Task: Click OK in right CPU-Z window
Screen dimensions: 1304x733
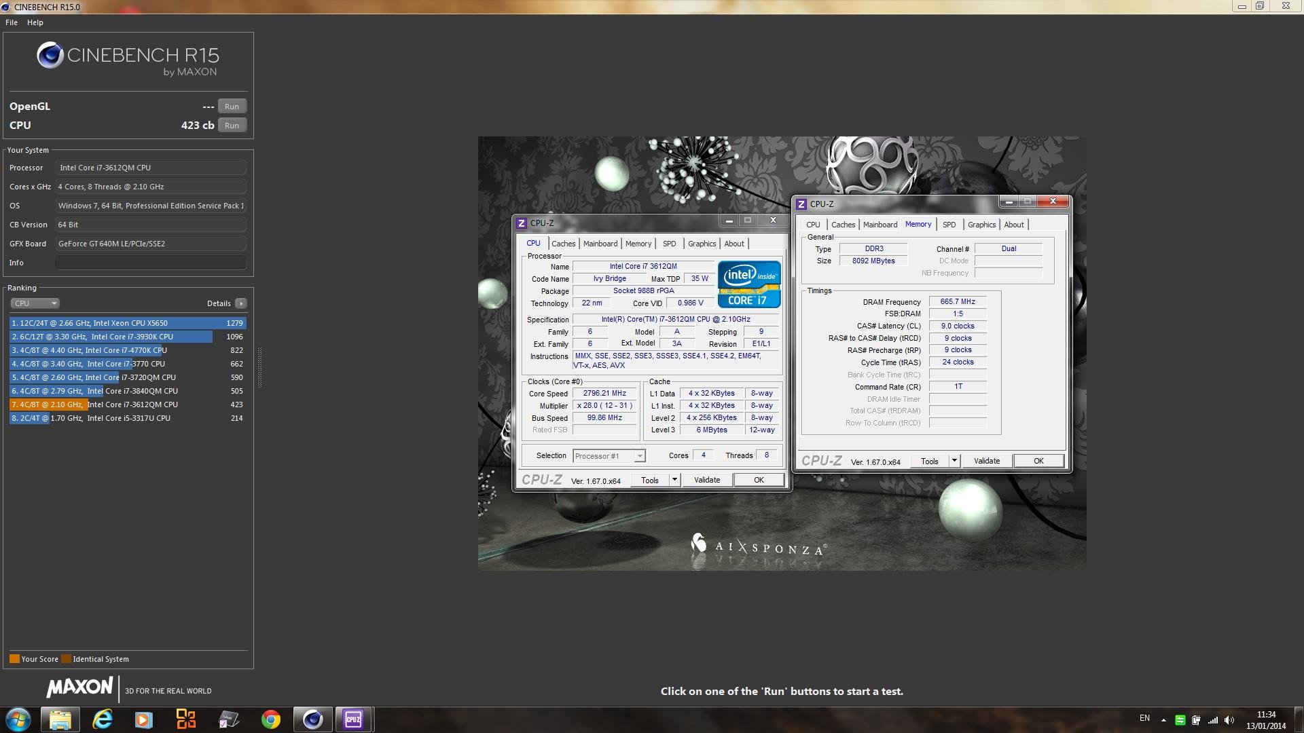Action: pos(1038,461)
